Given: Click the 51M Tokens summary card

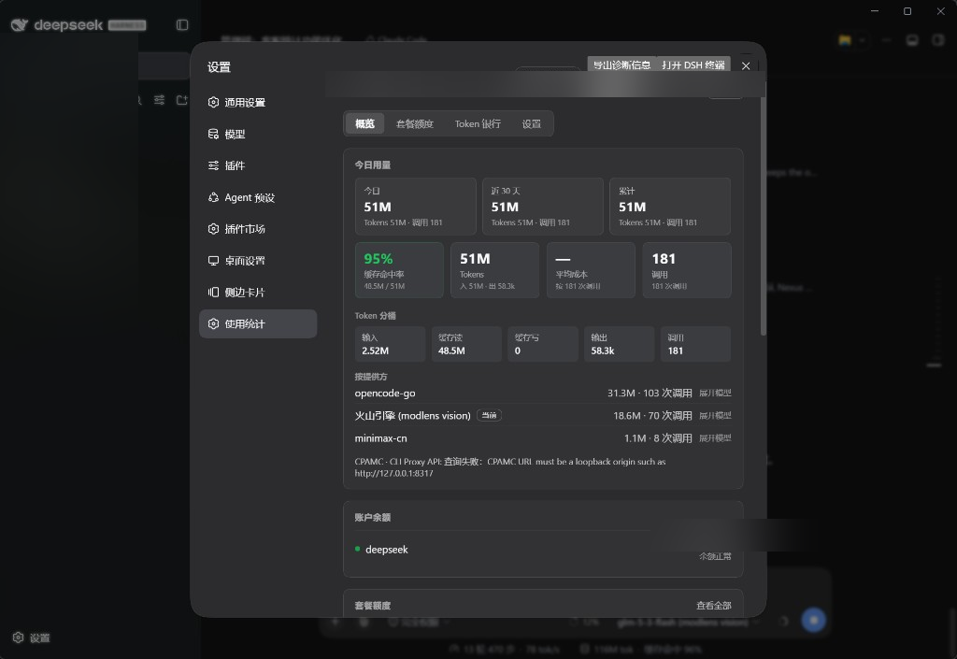Looking at the screenshot, I should pos(495,270).
